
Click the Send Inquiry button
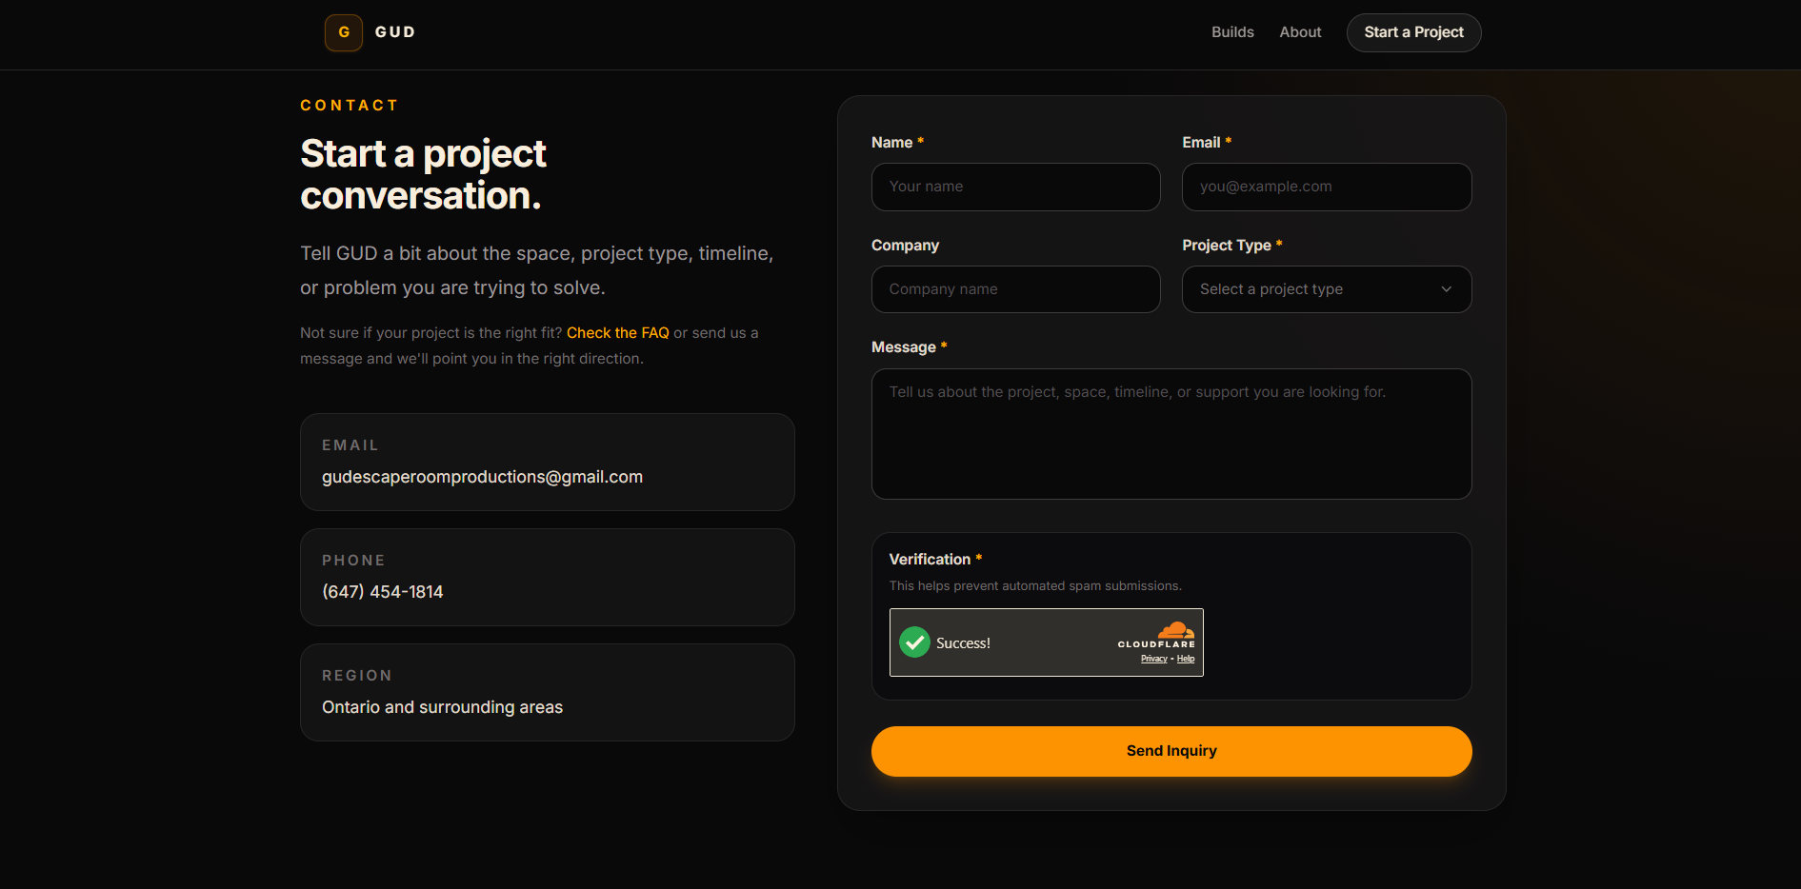click(1171, 751)
